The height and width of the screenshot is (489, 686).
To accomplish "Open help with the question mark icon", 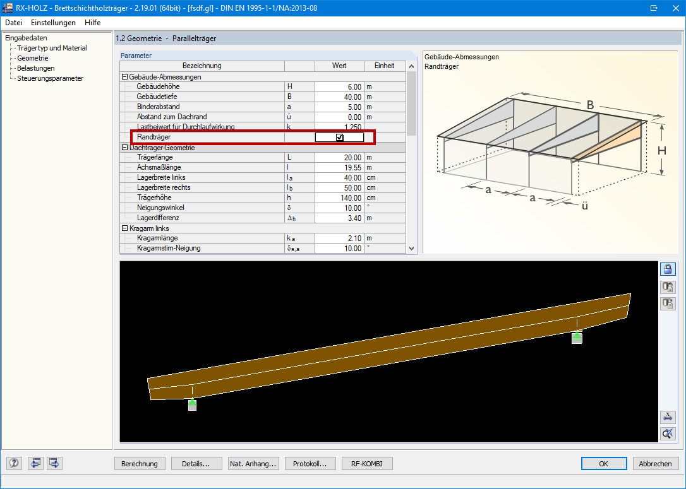I will pyautogui.click(x=14, y=463).
